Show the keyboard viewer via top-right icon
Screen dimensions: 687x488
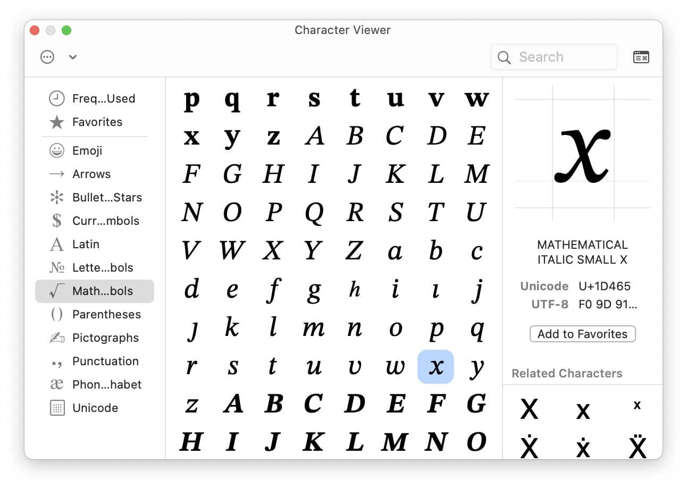pos(641,57)
